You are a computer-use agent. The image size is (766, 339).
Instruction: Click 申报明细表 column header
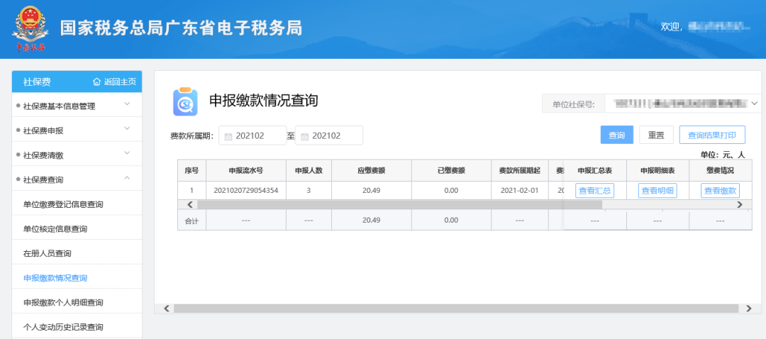point(657,170)
